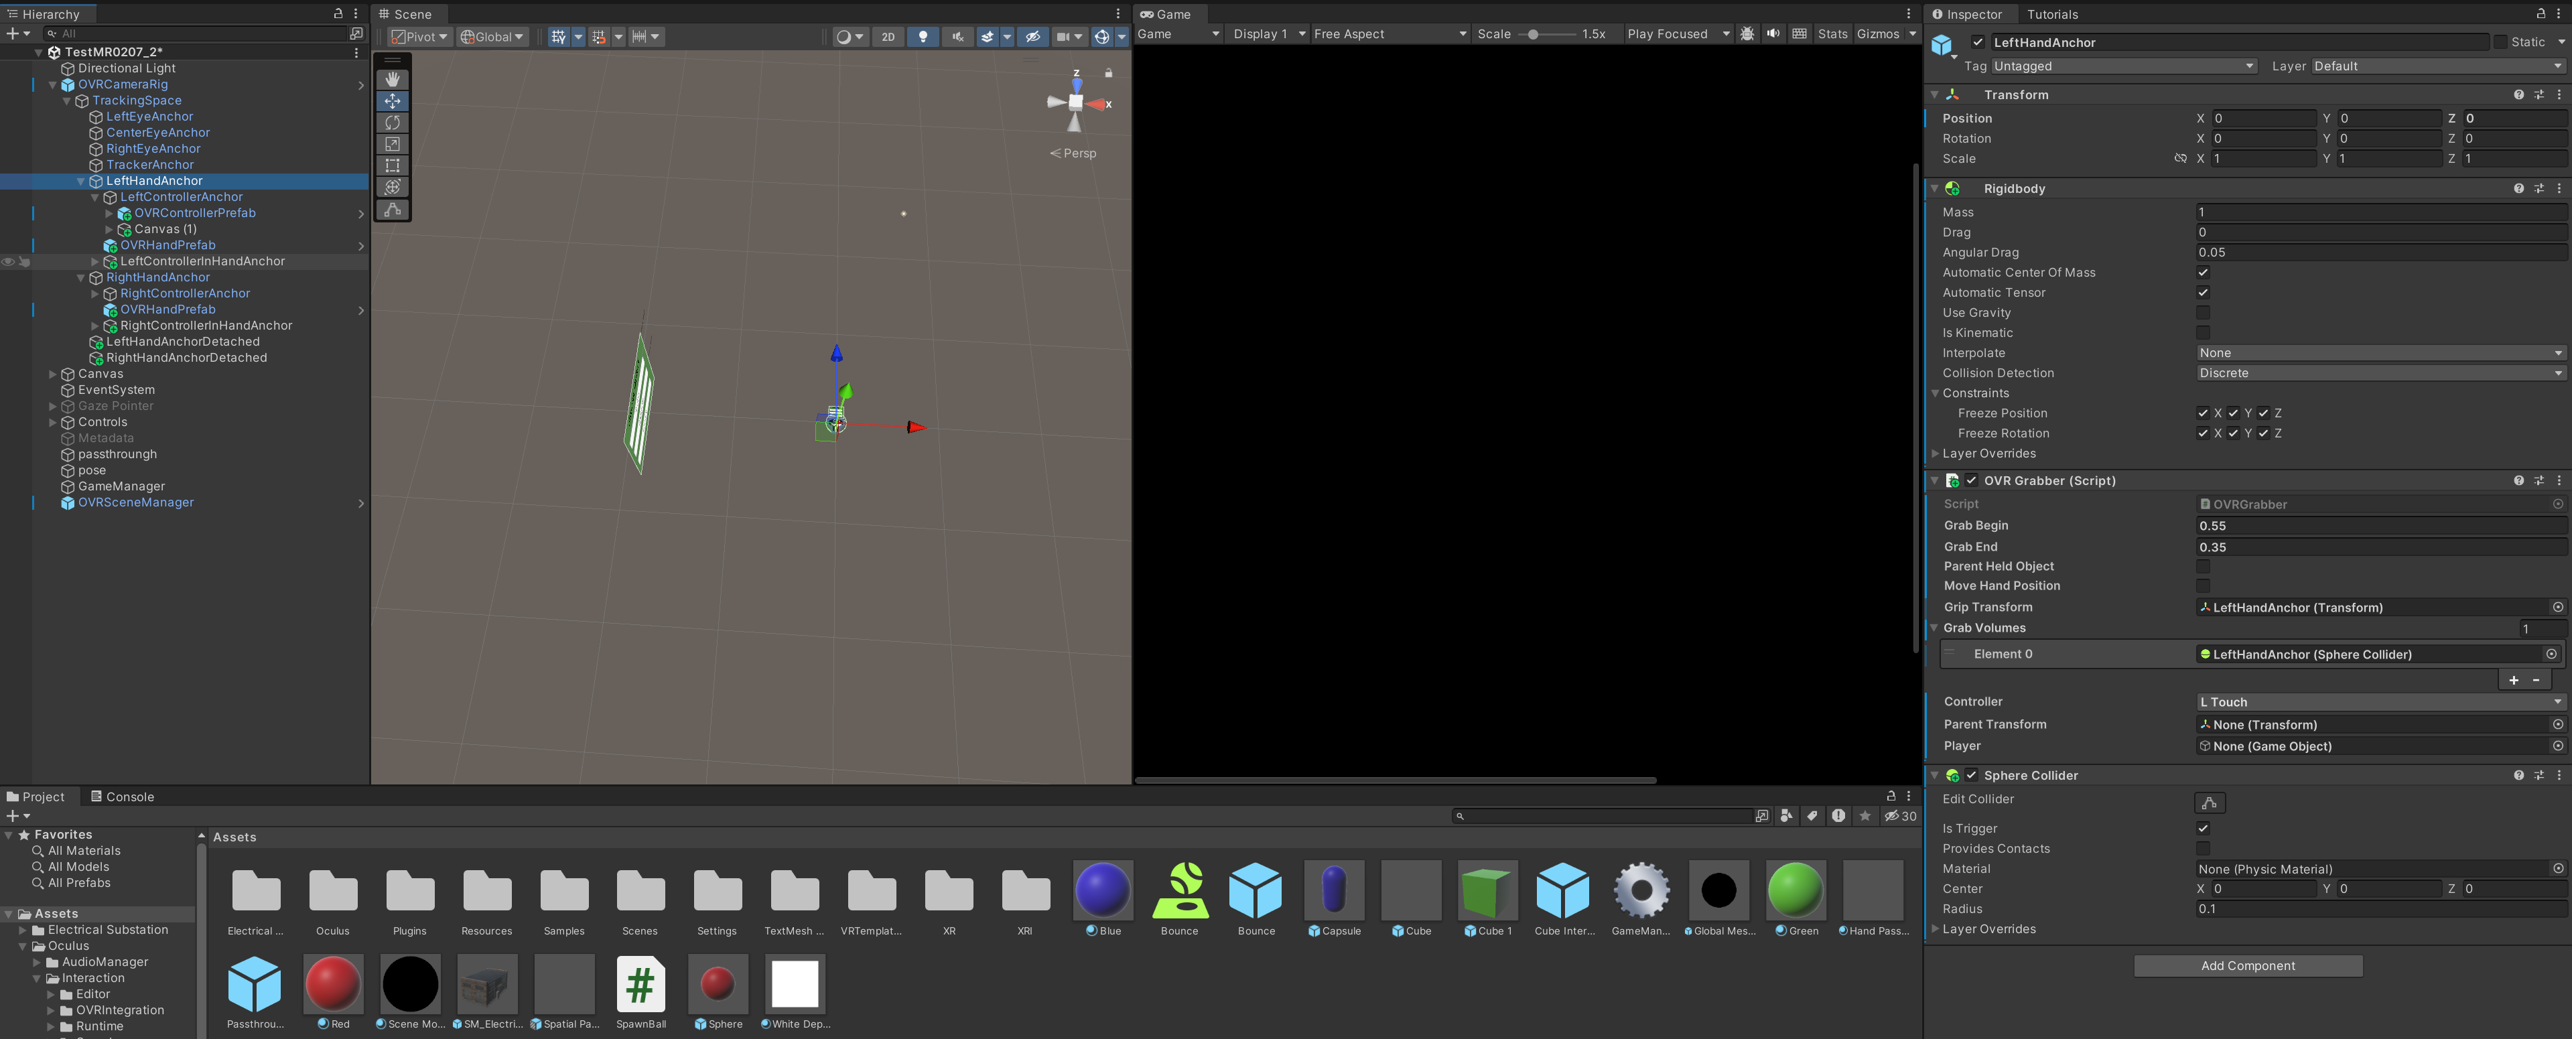Click Edit Collider button icon
The height and width of the screenshot is (1039, 2572).
coord(2209,803)
